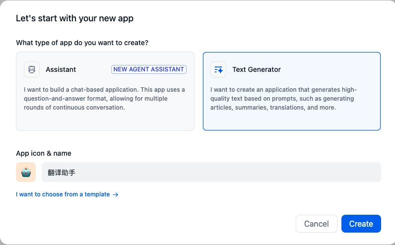The height and width of the screenshot is (245, 395).
Task: Click the Text Generator sparkle icon
Action: [x=218, y=69]
